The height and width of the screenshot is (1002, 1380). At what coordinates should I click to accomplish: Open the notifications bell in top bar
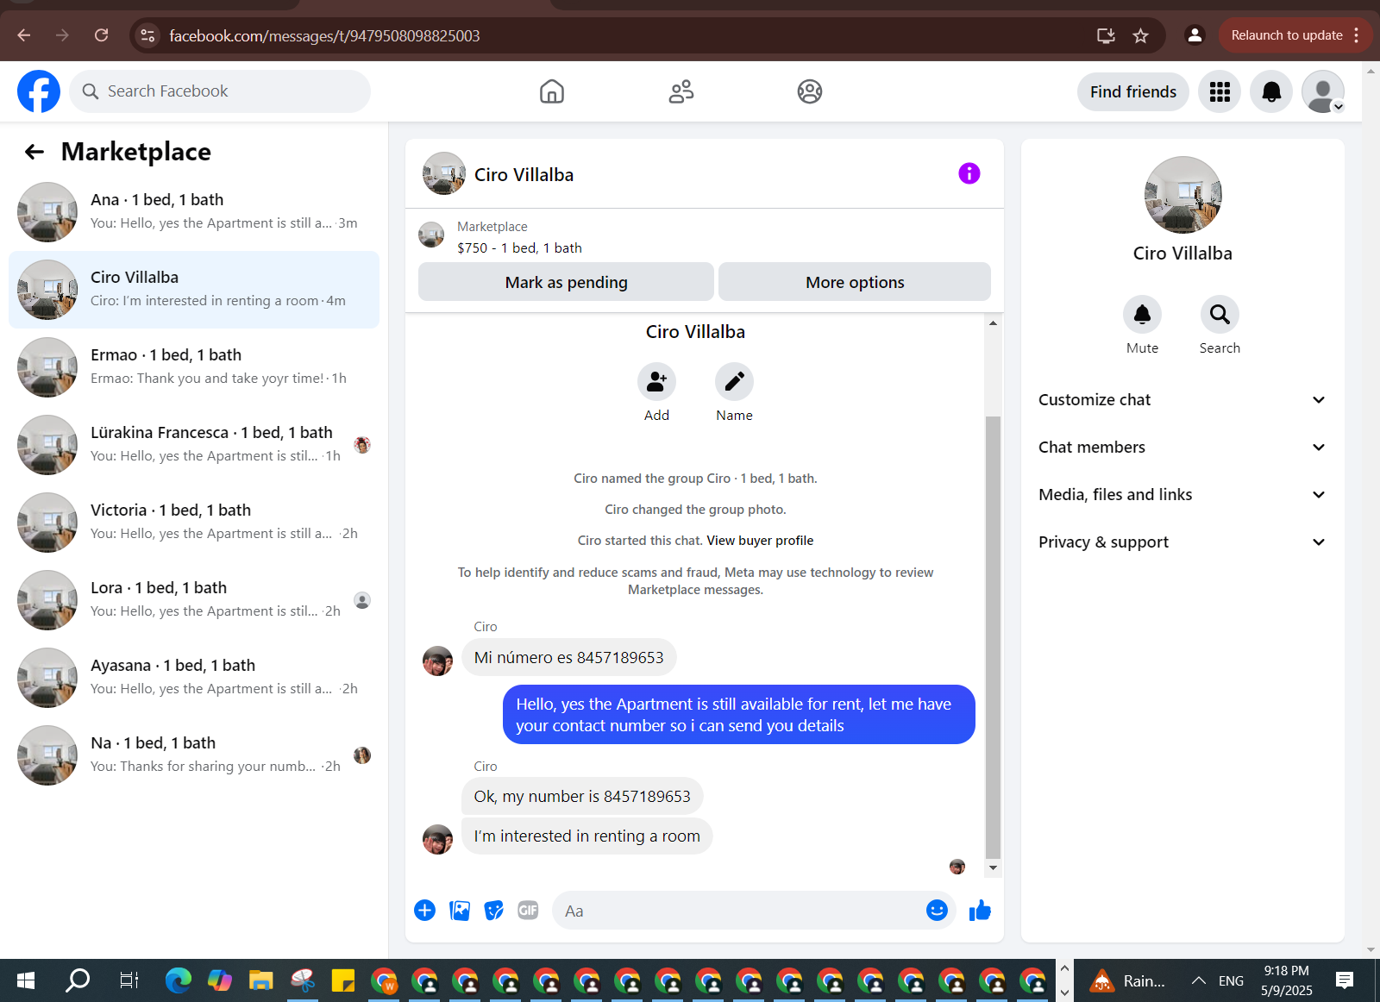[1271, 91]
